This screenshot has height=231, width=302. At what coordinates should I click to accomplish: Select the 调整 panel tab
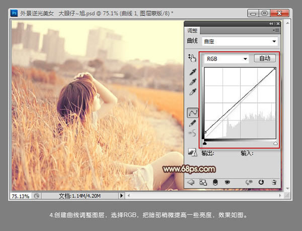(192, 31)
